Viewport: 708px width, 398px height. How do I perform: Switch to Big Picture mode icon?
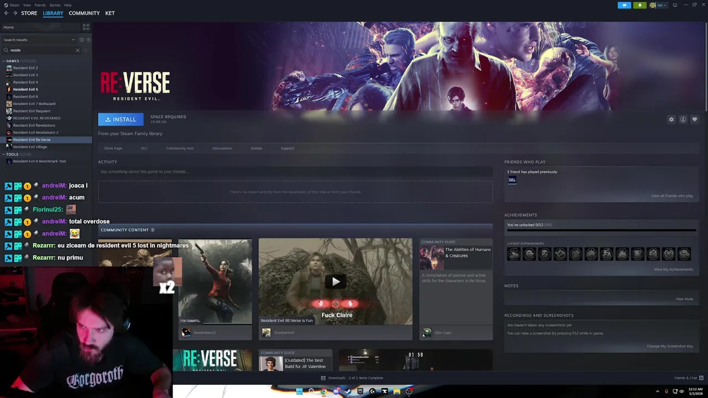click(675, 5)
